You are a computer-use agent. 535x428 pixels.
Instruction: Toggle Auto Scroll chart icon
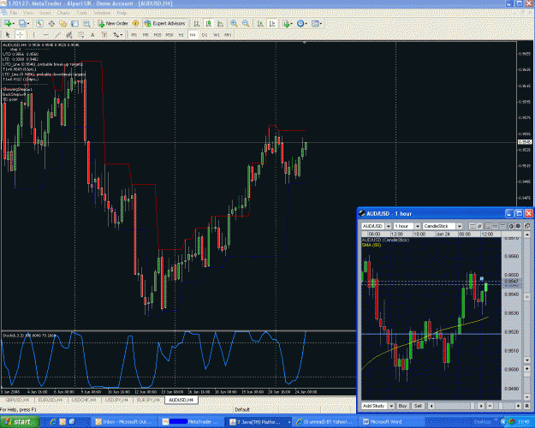[260, 24]
